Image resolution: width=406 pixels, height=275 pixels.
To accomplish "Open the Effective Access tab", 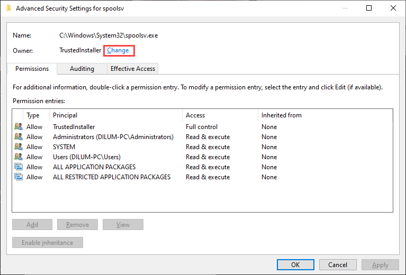I will [132, 69].
